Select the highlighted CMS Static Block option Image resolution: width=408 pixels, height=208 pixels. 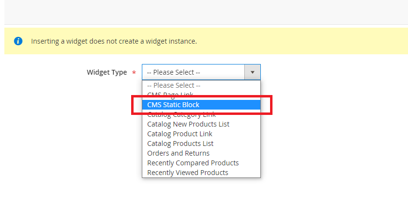point(173,105)
